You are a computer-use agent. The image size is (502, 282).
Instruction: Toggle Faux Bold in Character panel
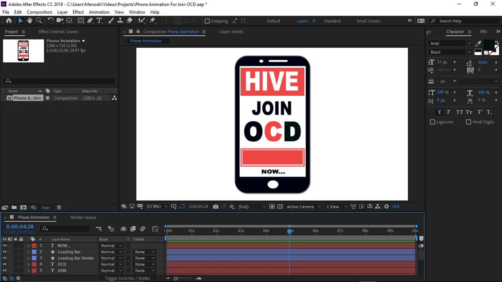click(439, 112)
